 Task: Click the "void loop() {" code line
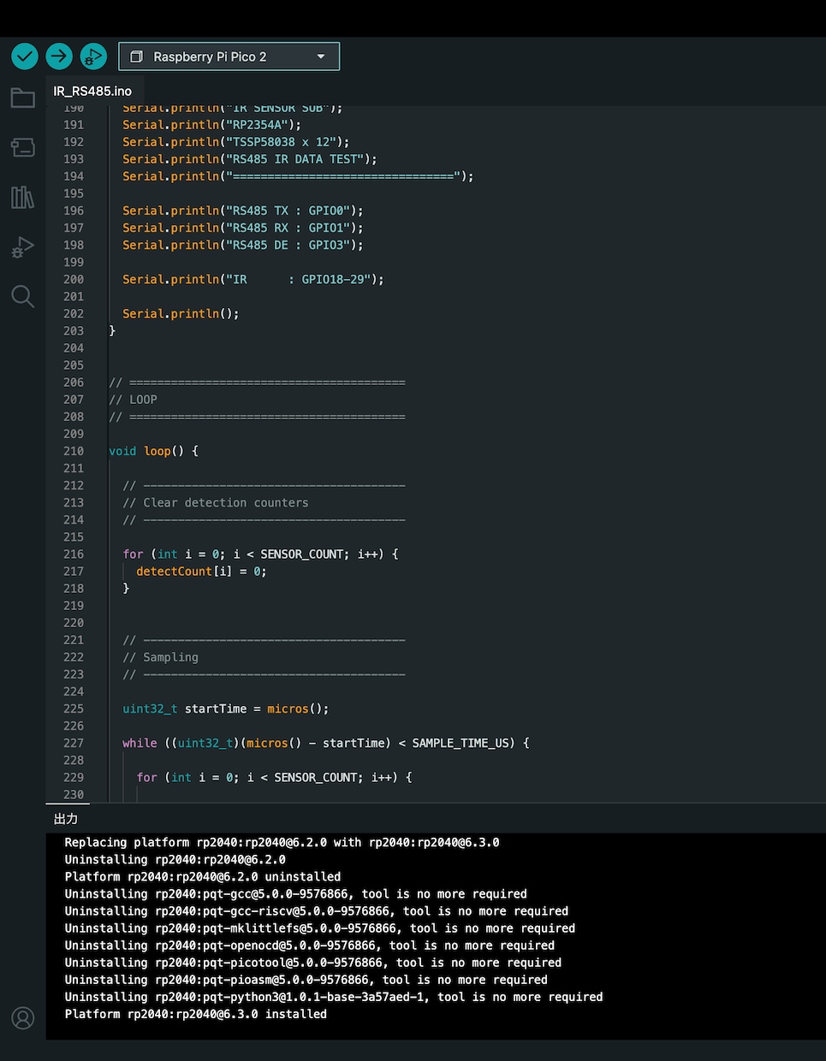(x=153, y=451)
